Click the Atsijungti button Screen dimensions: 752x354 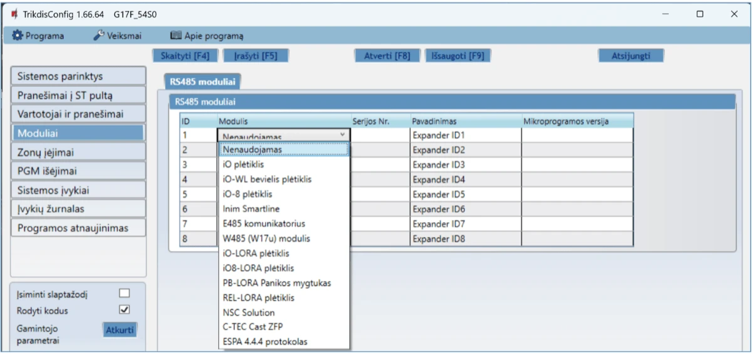(x=630, y=56)
